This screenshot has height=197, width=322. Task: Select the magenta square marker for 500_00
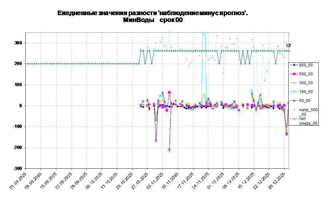294,74
